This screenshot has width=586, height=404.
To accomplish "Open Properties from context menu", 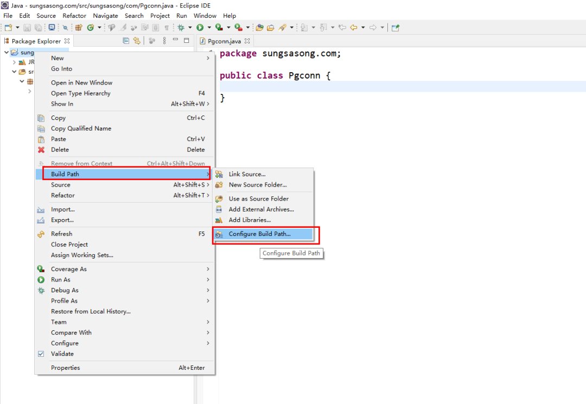I will pos(125,368).
